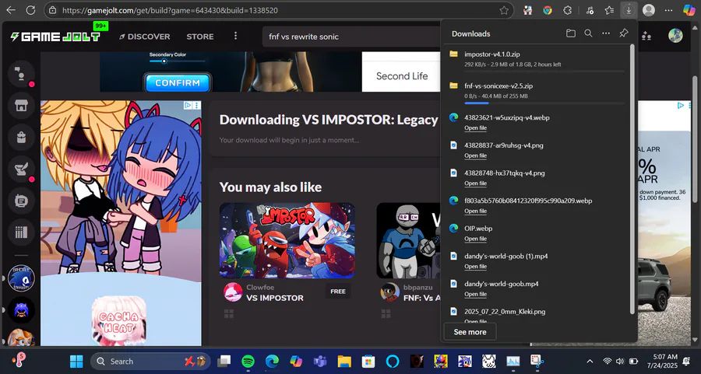Refresh the page
The width and height of the screenshot is (701, 374).
(30, 10)
